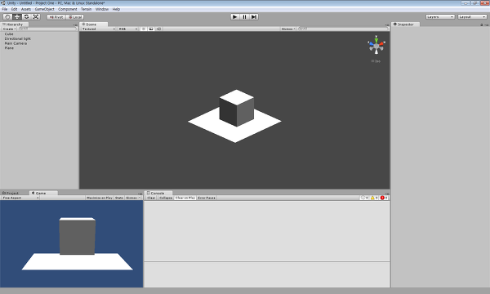The height and width of the screenshot is (294, 490).
Task: Start Play mode with the Play button
Action: tap(235, 17)
